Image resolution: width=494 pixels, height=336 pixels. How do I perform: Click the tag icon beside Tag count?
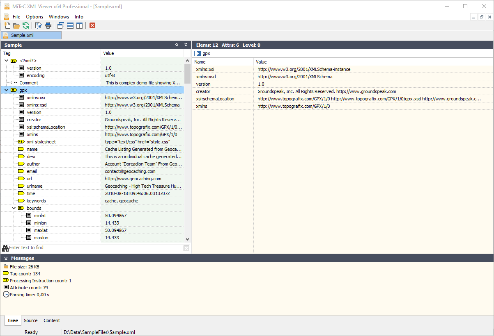6,273
